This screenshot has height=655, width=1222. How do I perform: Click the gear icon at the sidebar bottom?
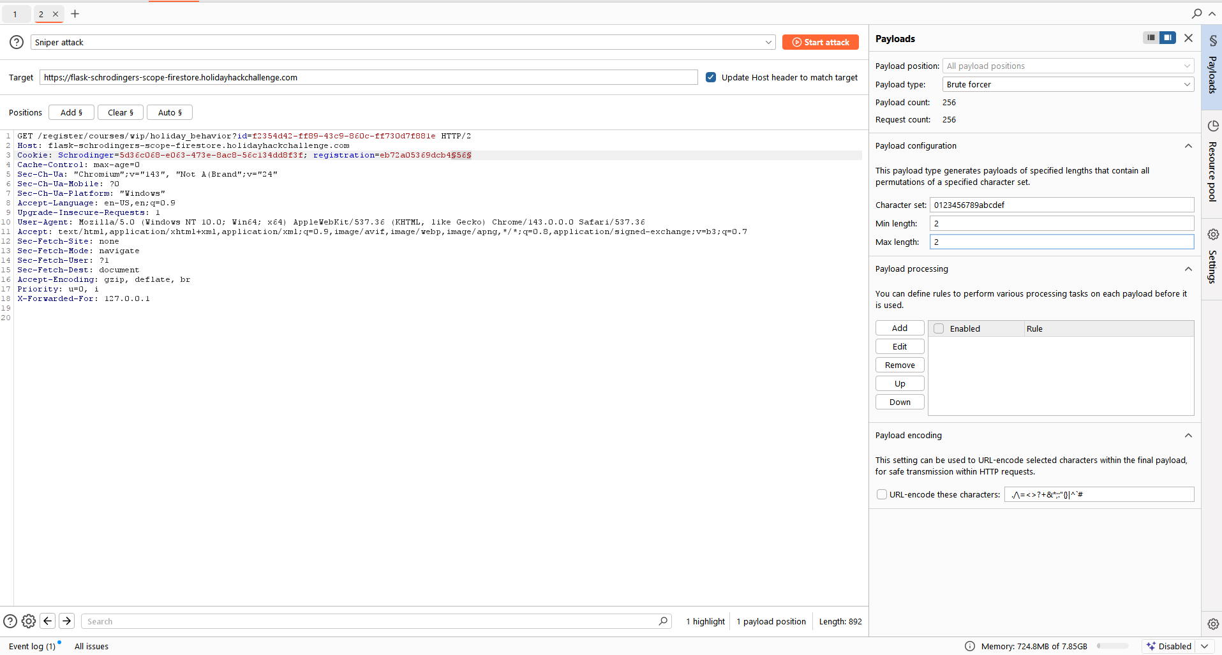pos(1213,624)
